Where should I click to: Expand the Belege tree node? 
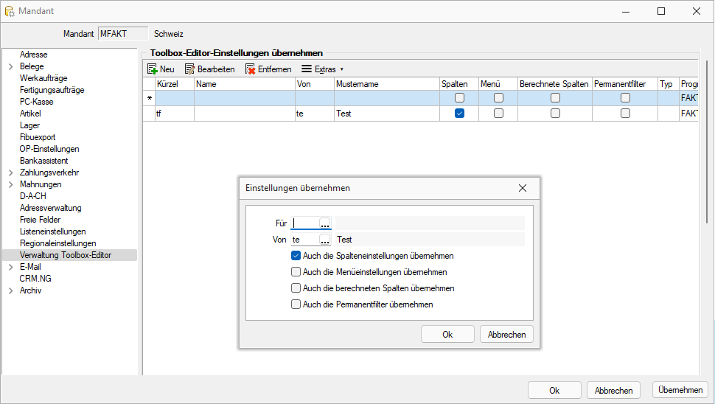tap(10, 66)
